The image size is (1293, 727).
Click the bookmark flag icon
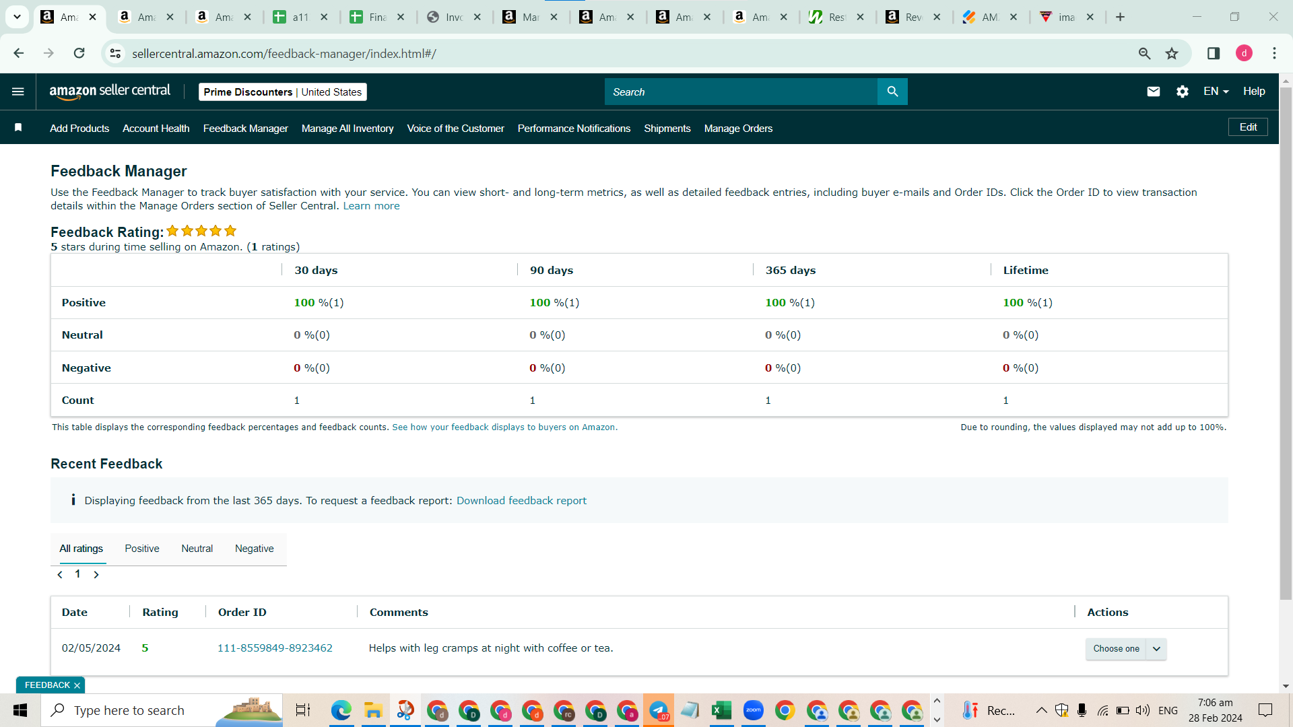click(x=18, y=128)
